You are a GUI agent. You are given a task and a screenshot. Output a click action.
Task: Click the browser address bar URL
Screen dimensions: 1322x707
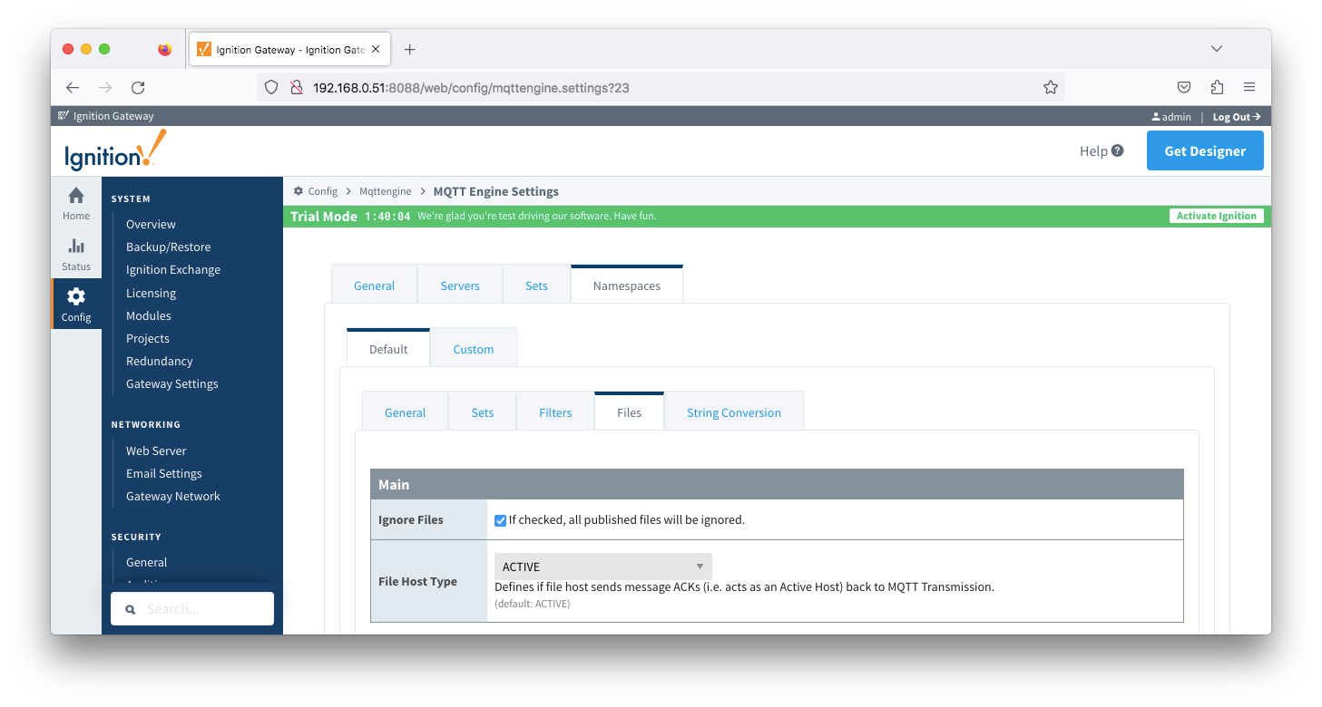coord(471,88)
